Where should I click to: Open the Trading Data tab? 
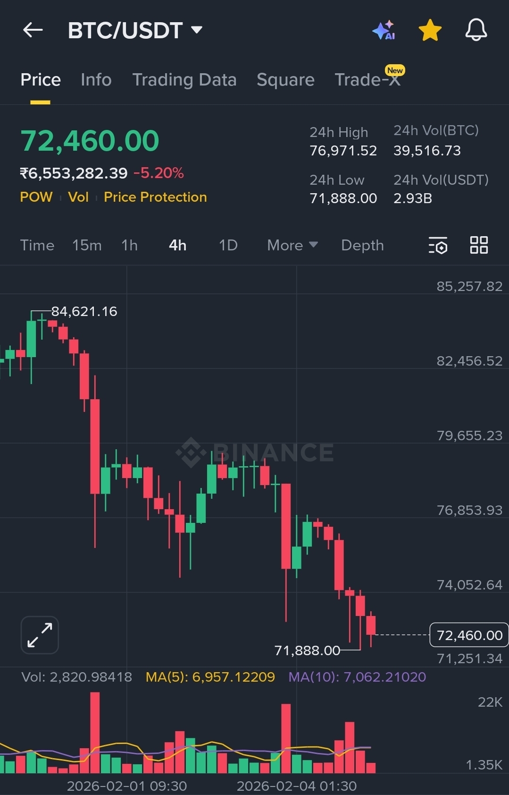pos(184,80)
